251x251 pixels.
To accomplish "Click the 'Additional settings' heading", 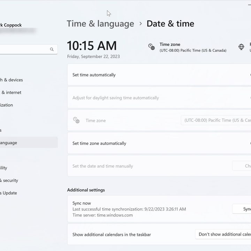I will click(x=86, y=190).
